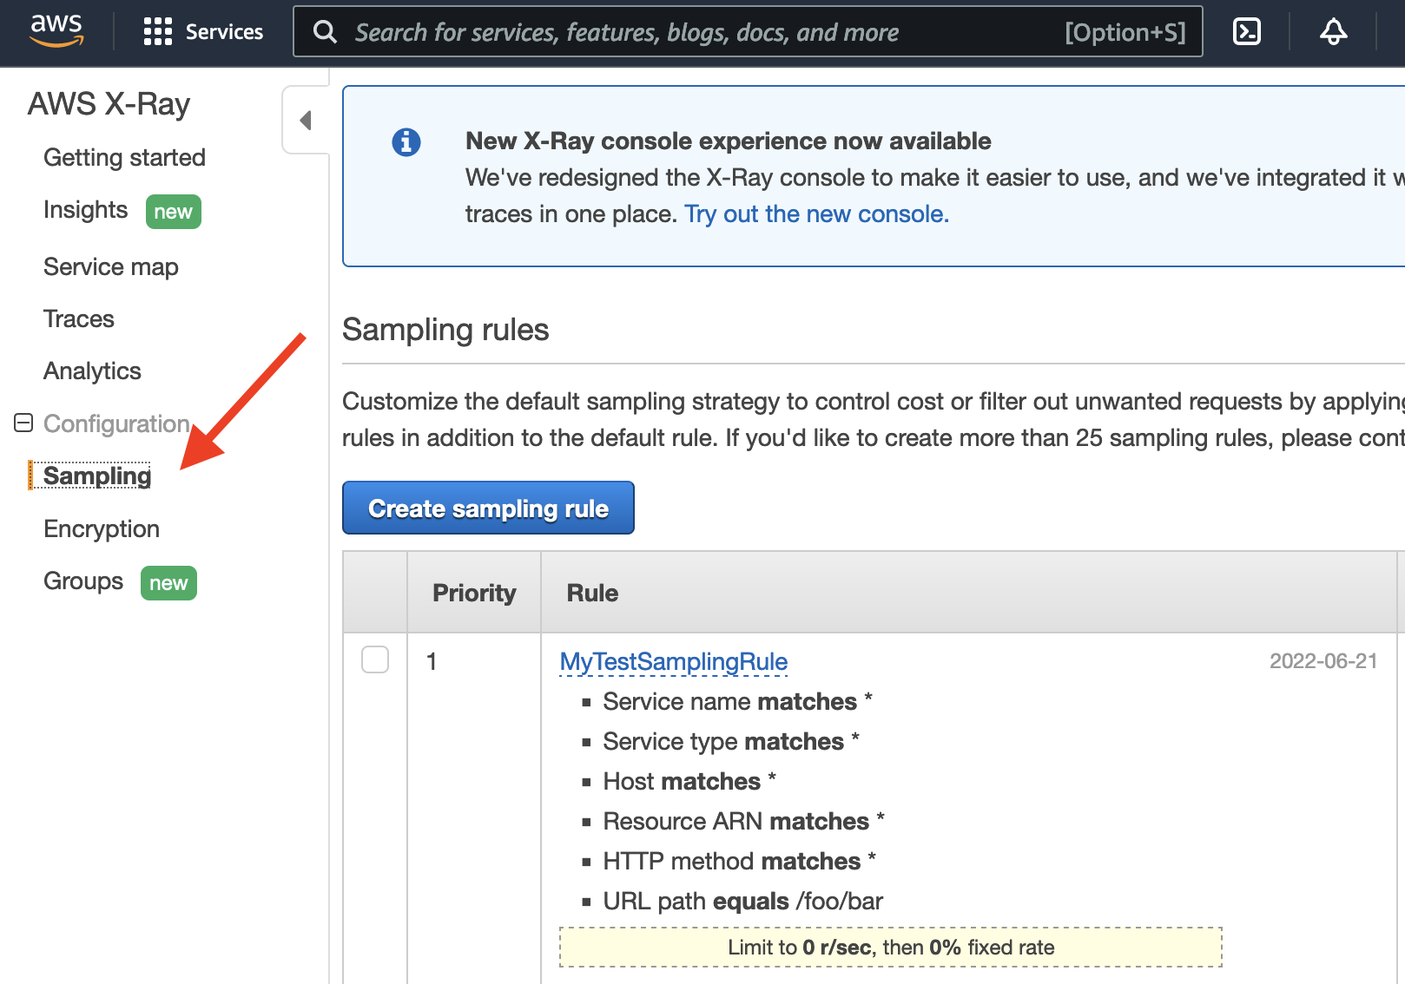Navigate to Traces
1405x984 pixels.
pyautogui.click(x=79, y=319)
